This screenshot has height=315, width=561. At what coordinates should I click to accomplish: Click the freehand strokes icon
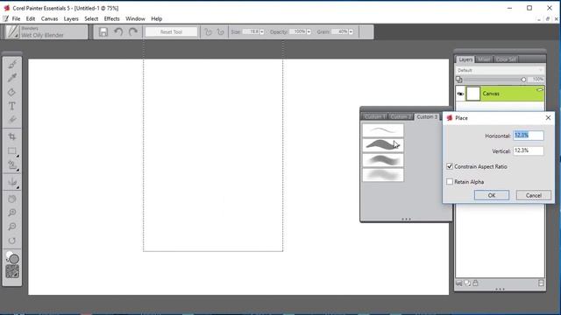(208, 32)
